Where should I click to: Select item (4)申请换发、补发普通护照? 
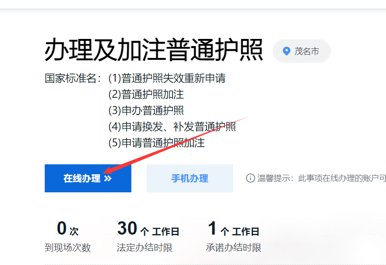pos(172,127)
